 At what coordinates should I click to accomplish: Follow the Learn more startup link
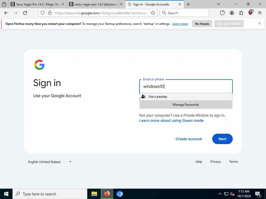[180, 24]
